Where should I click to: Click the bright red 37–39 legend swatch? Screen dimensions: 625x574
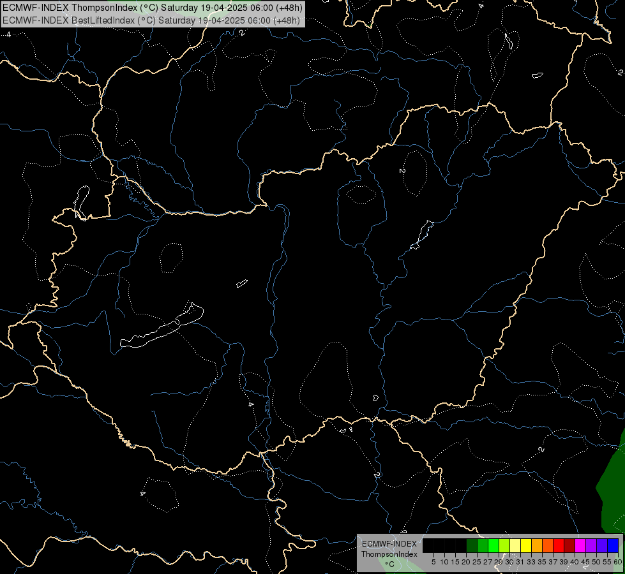point(559,545)
